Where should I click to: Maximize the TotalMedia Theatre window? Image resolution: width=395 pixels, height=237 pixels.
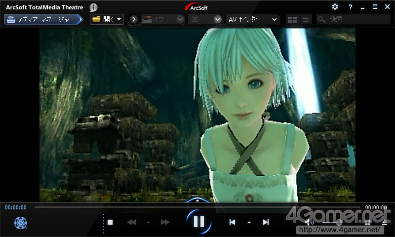click(x=375, y=7)
